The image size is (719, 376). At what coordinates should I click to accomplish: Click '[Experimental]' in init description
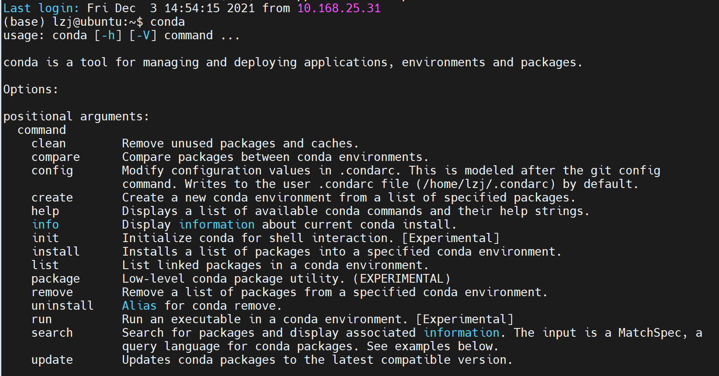(451, 238)
